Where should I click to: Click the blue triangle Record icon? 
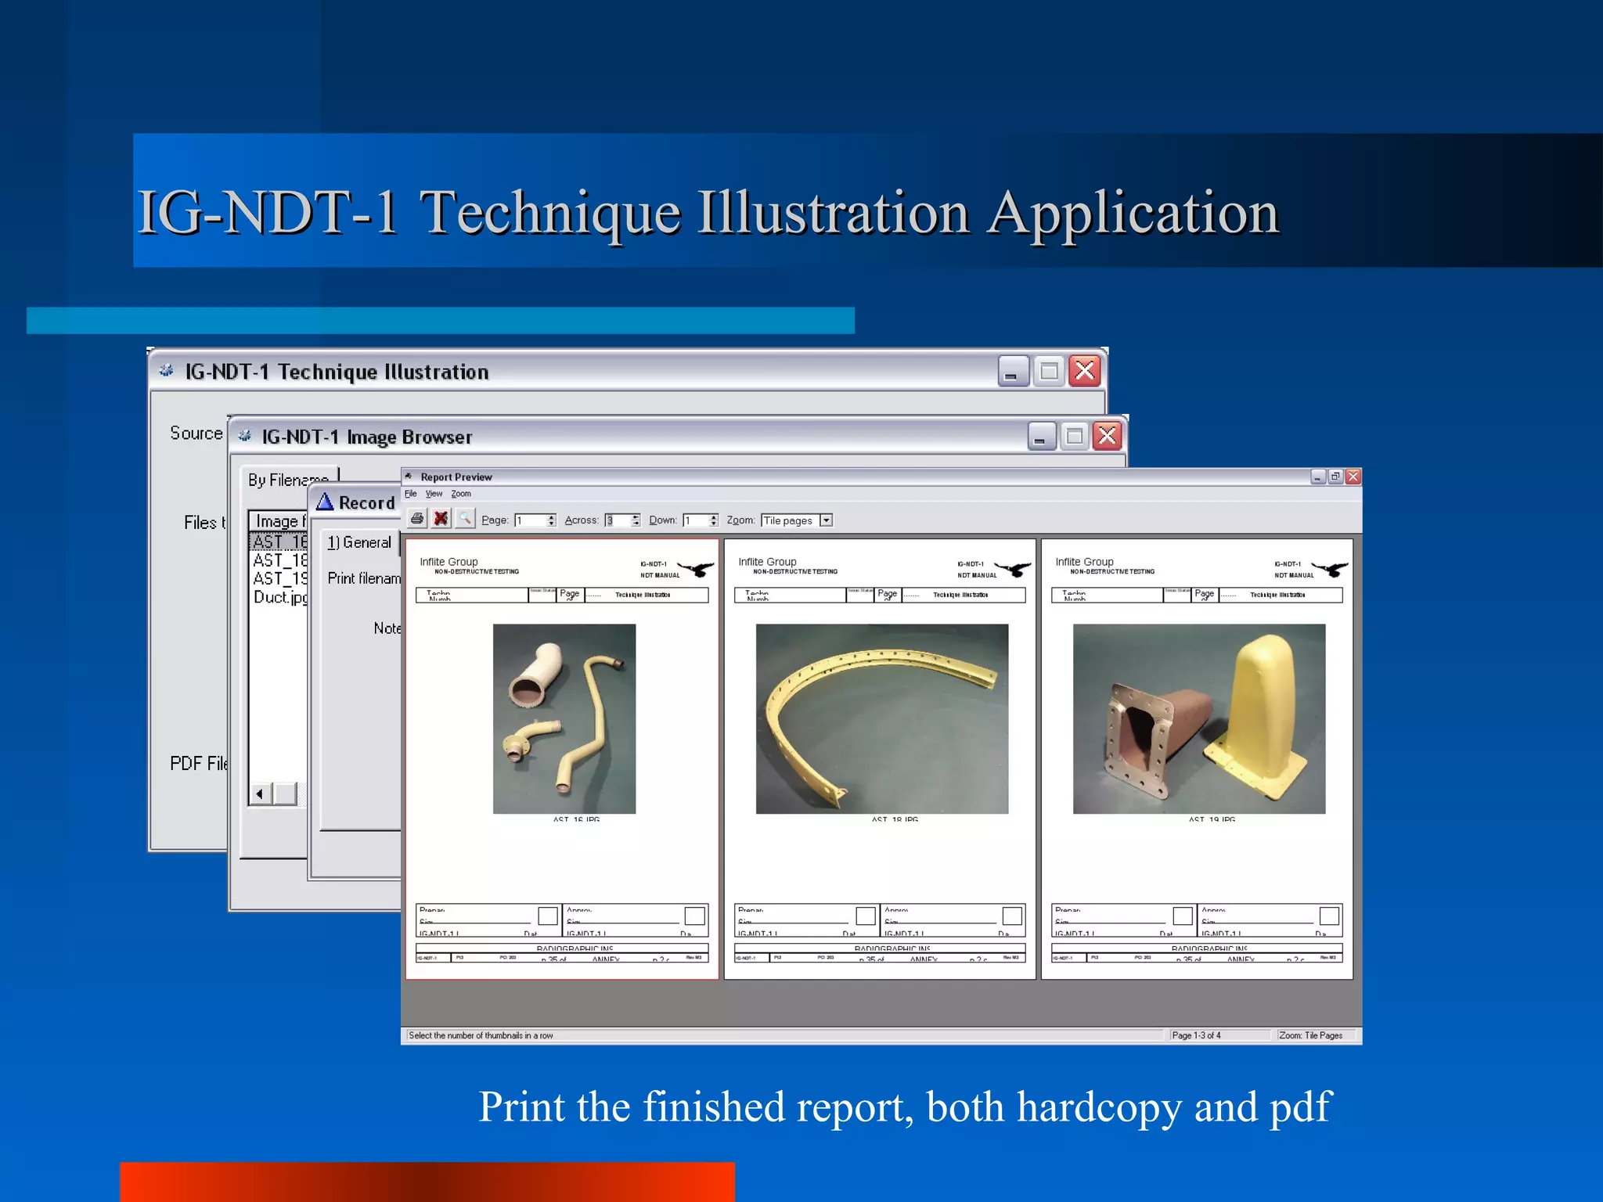pos(325,502)
